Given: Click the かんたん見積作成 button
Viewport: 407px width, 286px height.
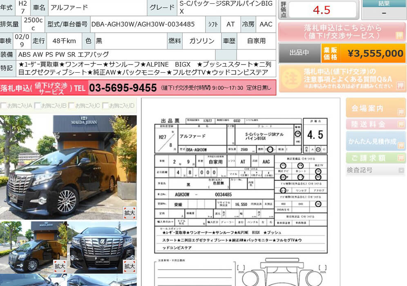Looking at the screenshot, I should click(376, 141).
